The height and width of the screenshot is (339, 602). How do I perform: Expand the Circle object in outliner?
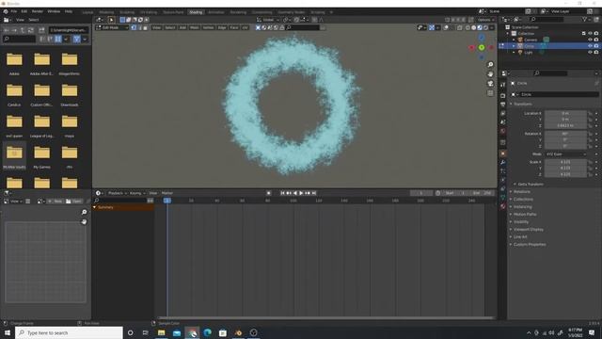[515, 46]
